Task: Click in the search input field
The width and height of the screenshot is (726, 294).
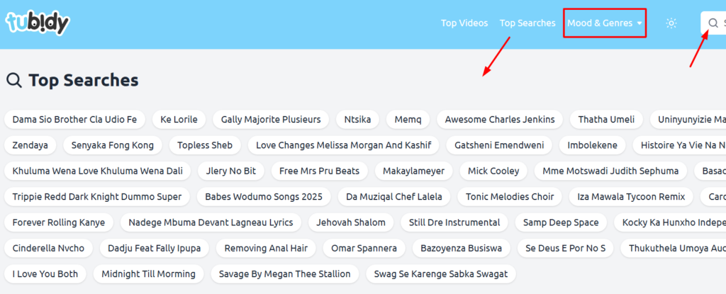Action: click(722, 23)
